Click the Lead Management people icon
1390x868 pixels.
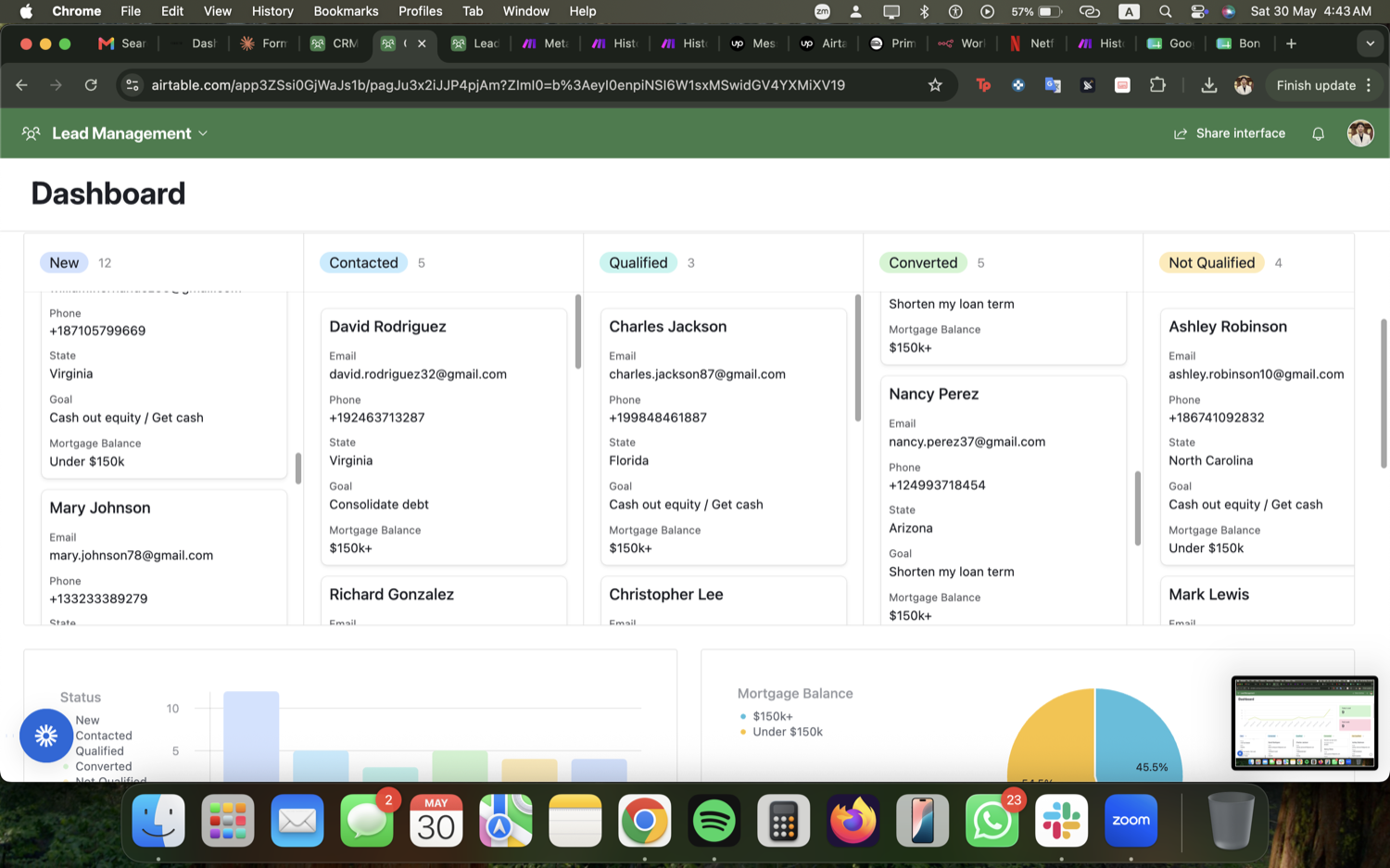[32, 133]
